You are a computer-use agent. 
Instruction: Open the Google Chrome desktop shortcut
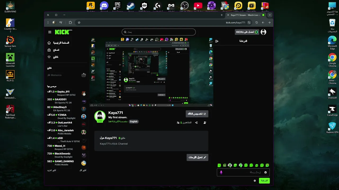click(332, 60)
